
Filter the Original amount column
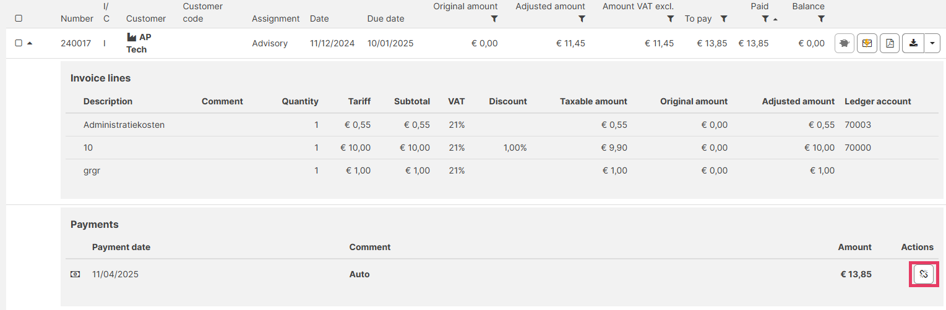click(x=494, y=19)
